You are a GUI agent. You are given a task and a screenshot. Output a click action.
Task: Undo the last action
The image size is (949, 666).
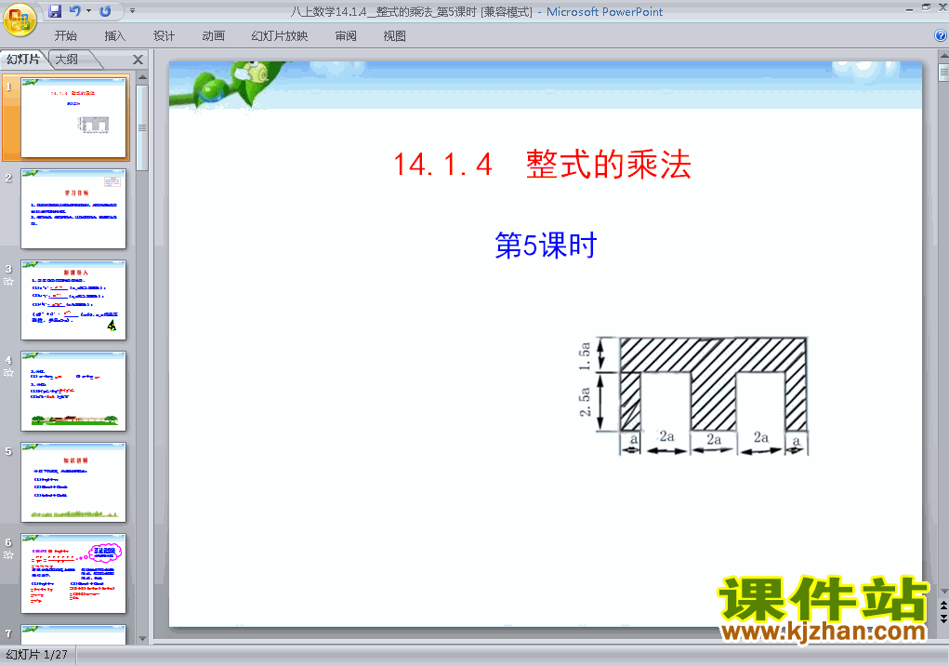coord(75,11)
